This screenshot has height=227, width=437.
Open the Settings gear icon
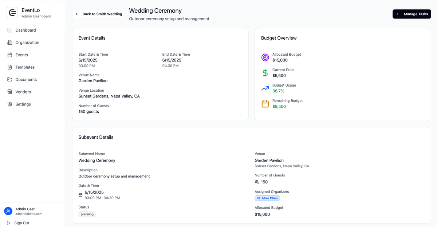click(x=9, y=104)
